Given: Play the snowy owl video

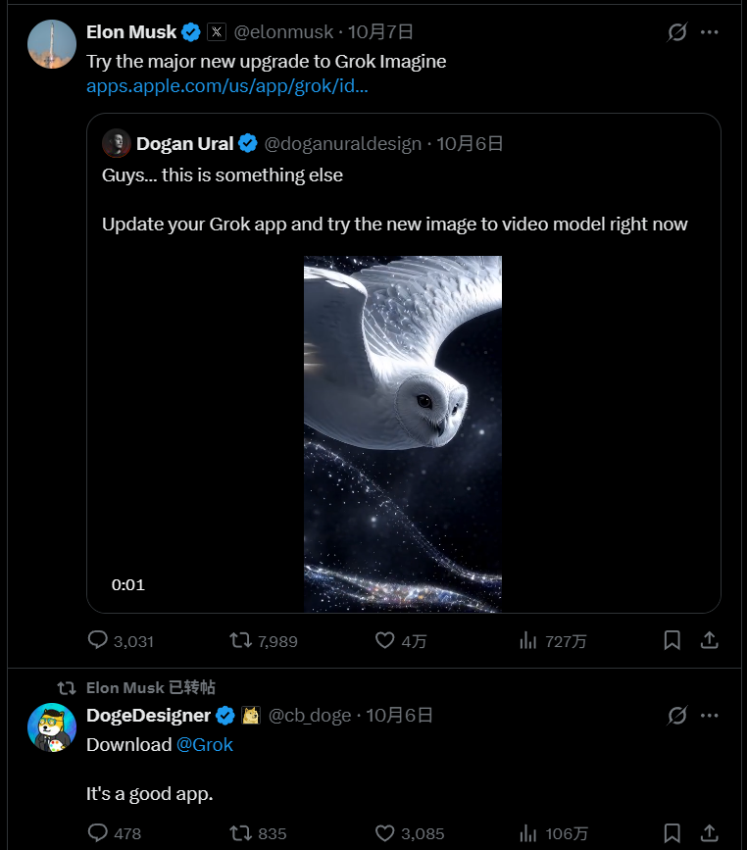Looking at the screenshot, I should click(402, 431).
